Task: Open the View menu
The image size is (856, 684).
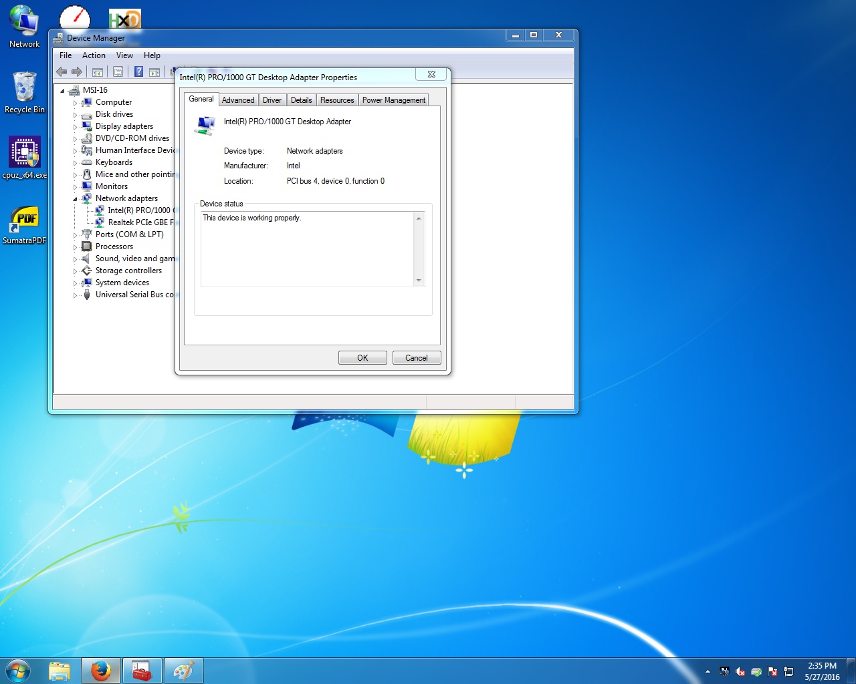Action: point(124,55)
